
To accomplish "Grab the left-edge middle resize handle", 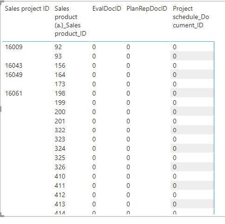I will (1, 109).
